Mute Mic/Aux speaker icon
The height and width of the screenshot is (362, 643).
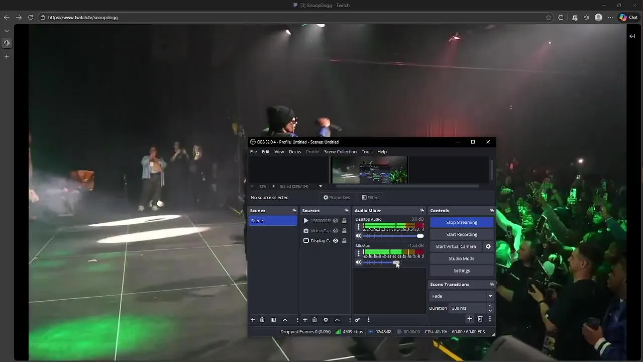coord(359,262)
